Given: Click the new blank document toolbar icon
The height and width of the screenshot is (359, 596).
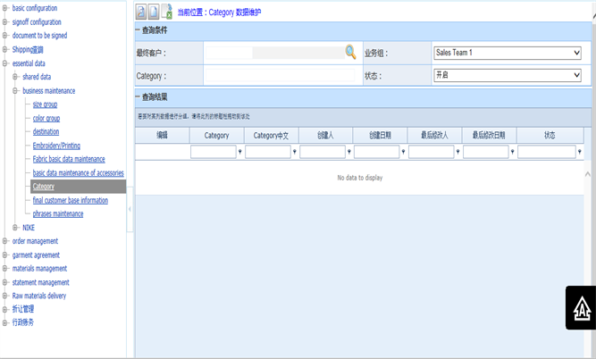Looking at the screenshot, I should (x=154, y=12).
